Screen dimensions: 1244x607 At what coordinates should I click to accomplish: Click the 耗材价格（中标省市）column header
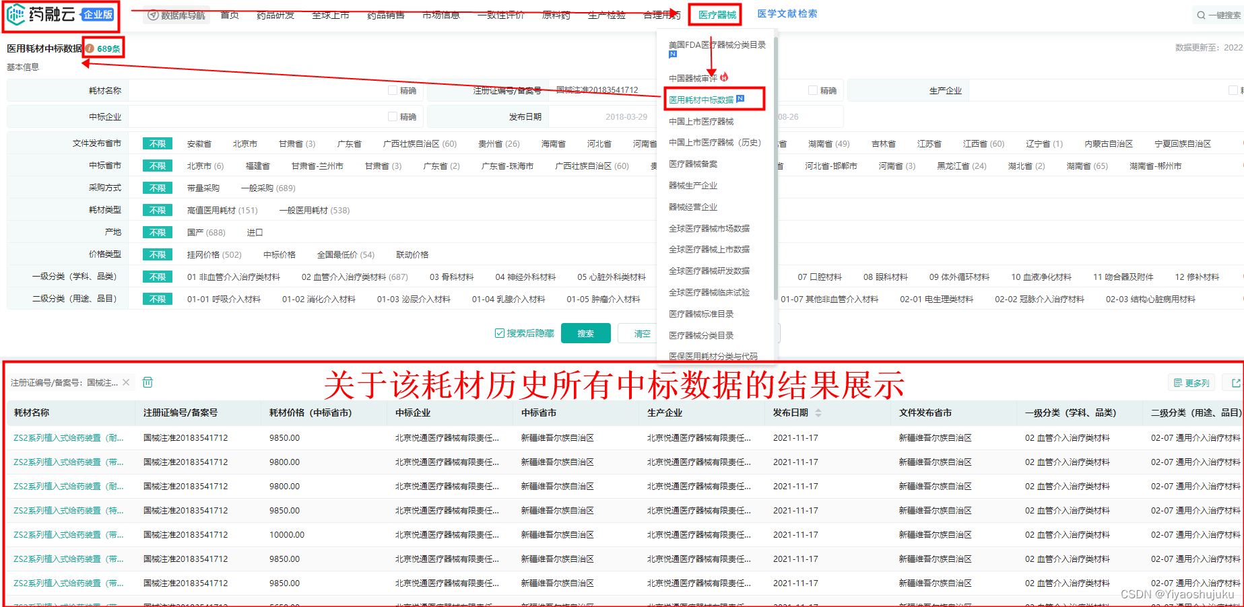pyautogui.click(x=310, y=413)
